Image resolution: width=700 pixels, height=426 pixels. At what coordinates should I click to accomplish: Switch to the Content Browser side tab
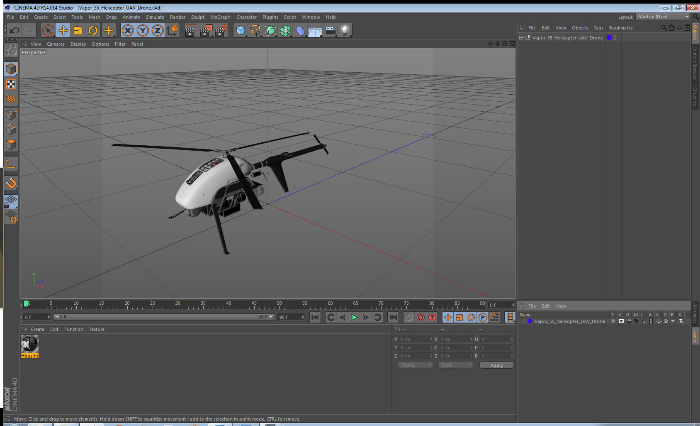pyautogui.click(x=695, y=63)
